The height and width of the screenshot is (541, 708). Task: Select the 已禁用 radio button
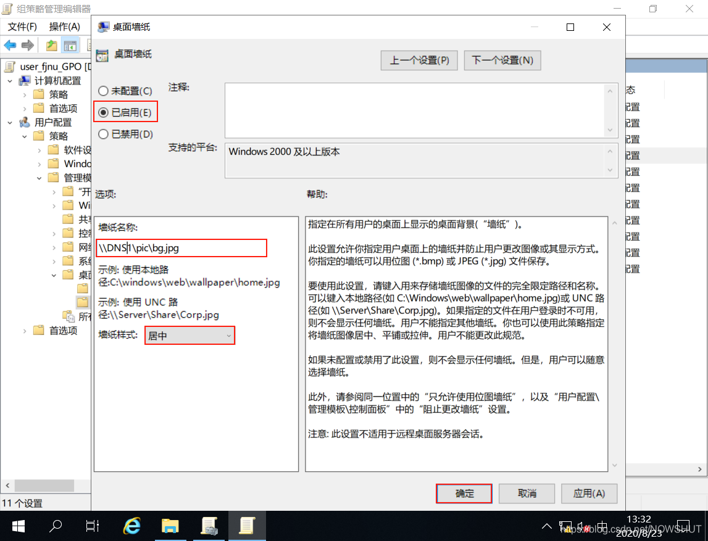coord(102,134)
